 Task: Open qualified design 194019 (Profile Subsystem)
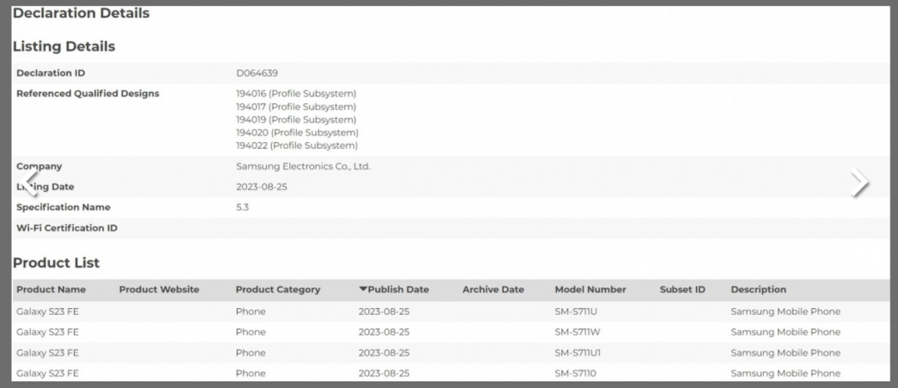coord(296,120)
